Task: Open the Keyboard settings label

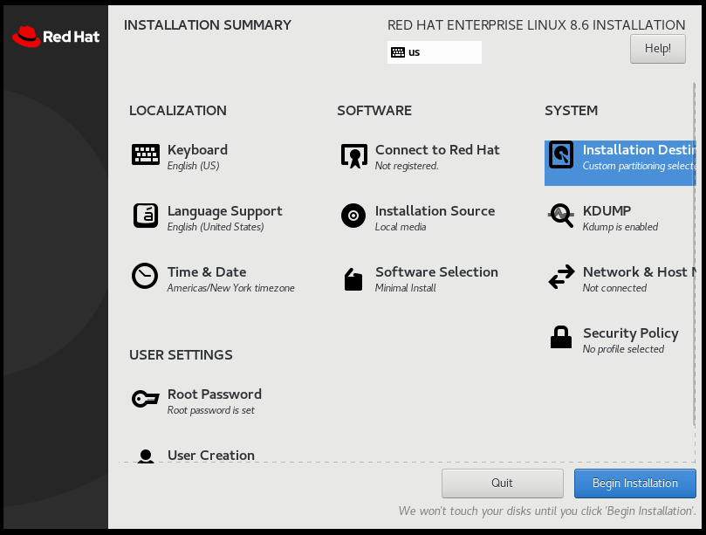Action: click(197, 150)
